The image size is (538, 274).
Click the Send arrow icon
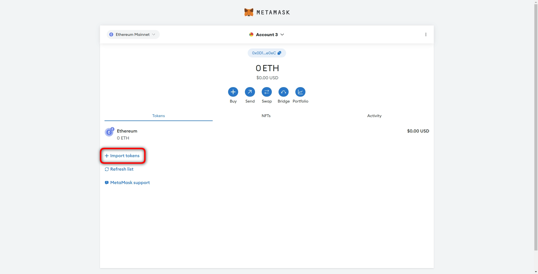(250, 92)
